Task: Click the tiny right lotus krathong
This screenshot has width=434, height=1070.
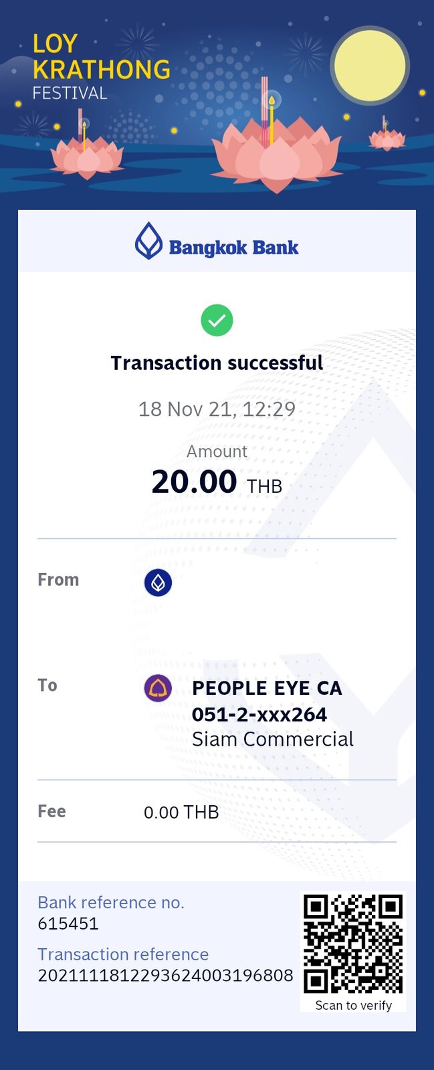Action: tap(387, 136)
